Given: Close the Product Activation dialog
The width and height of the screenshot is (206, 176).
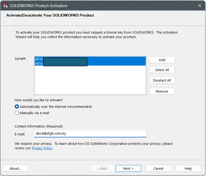Looking at the screenshot, I should pyautogui.click(x=199, y=5).
